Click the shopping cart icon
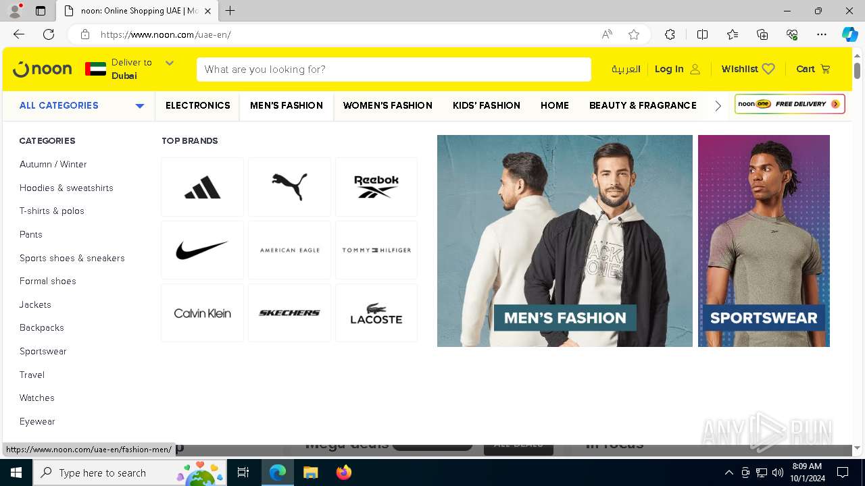The image size is (865, 486). pyautogui.click(x=825, y=69)
